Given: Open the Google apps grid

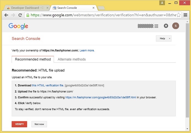Looking at the screenshot, I should coord(156,26).
